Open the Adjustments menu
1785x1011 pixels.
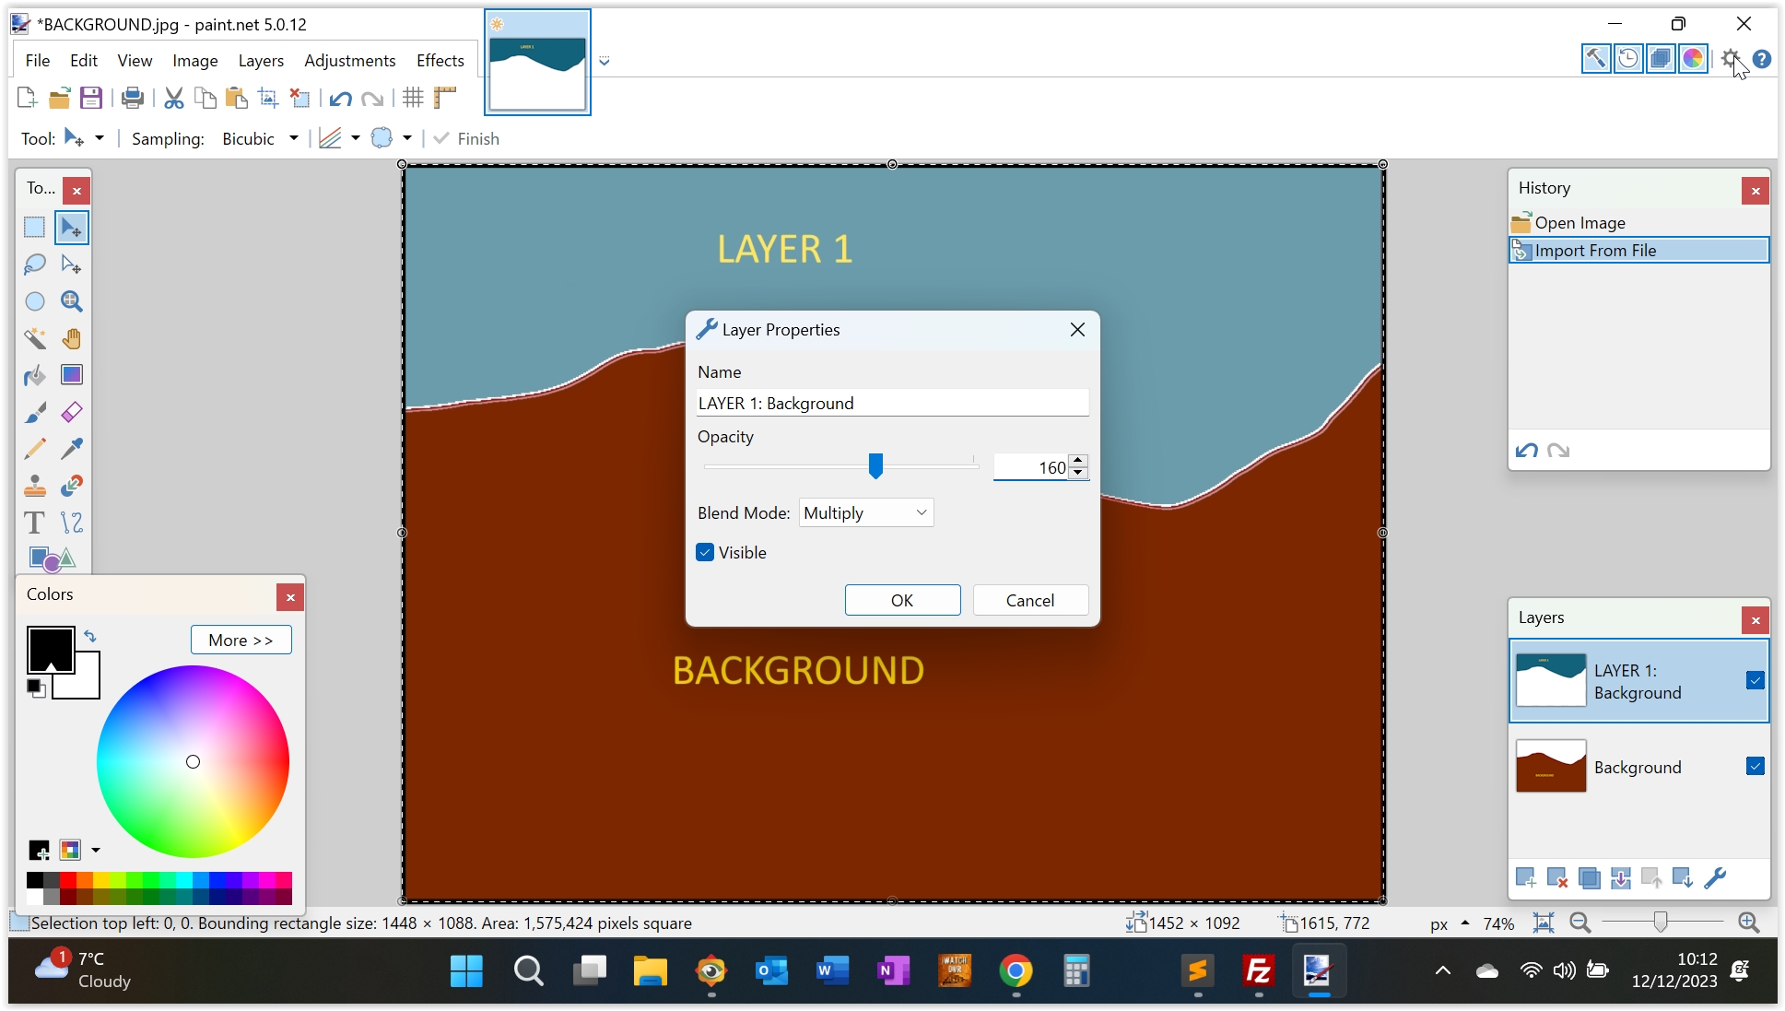pos(349,60)
